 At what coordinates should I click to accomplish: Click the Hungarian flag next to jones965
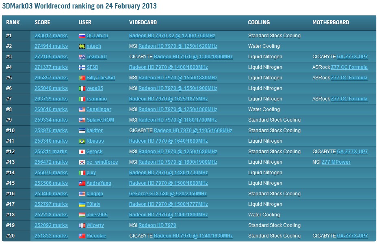(82, 215)
